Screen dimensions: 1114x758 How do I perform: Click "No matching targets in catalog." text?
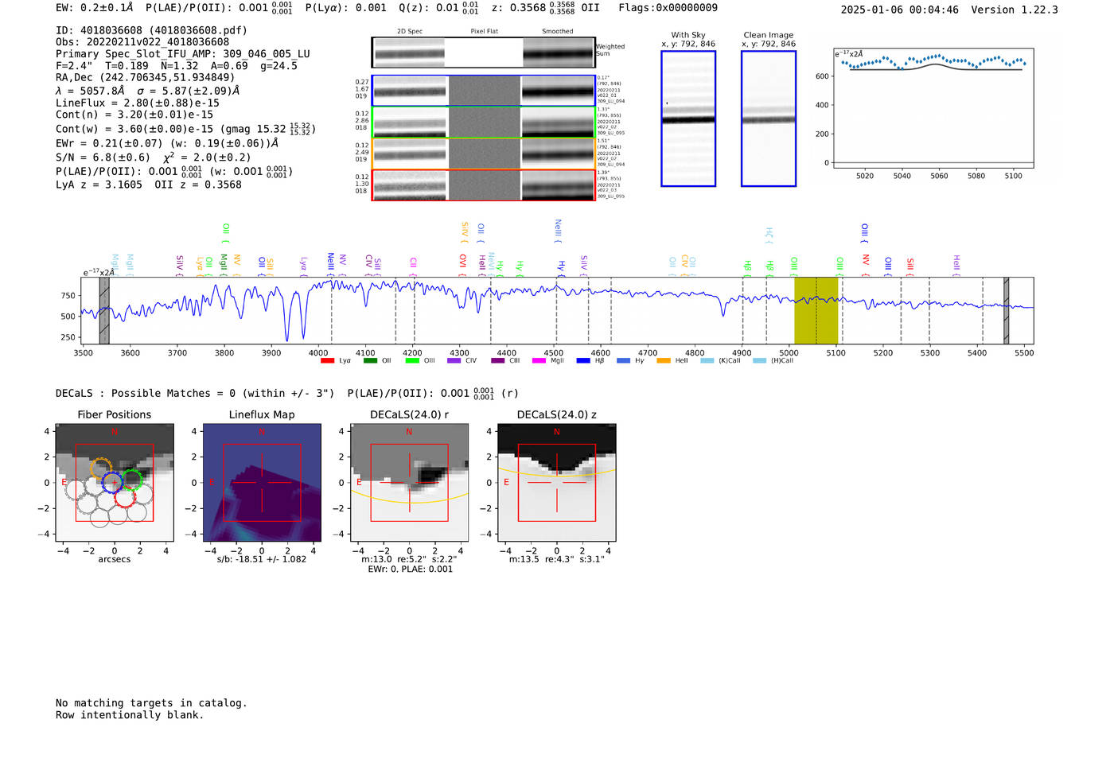(x=151, y=703)
